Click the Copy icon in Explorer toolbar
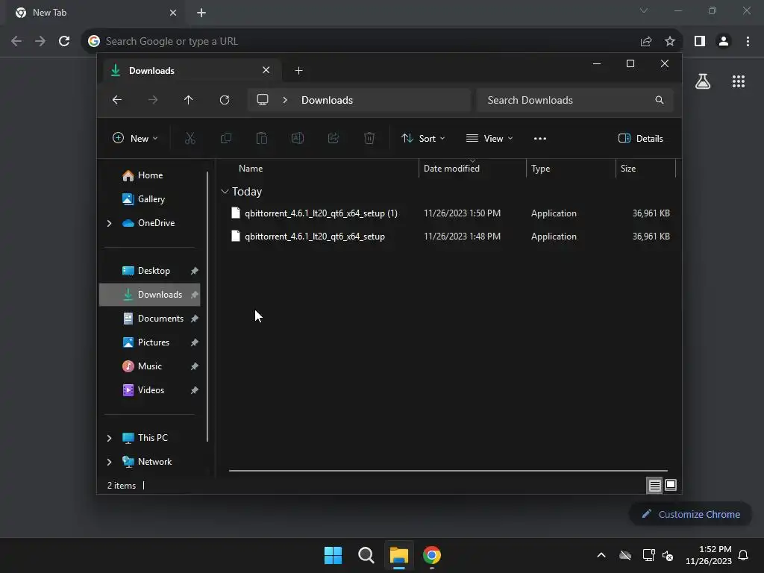This screenshot has height=573, width=764. pyautogui.click(x=226, y=138)
